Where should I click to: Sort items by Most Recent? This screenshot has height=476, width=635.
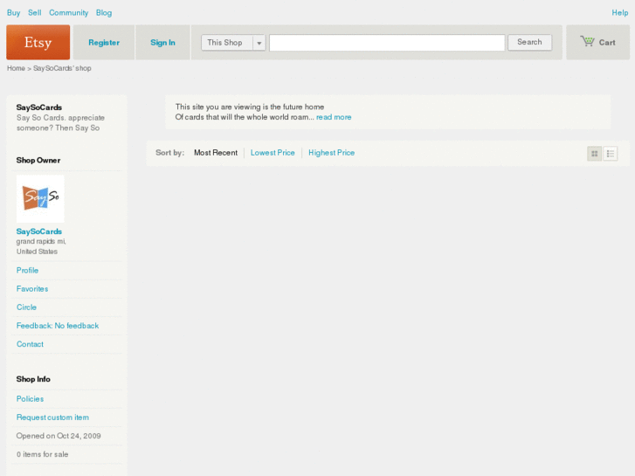tap(216, 153)
